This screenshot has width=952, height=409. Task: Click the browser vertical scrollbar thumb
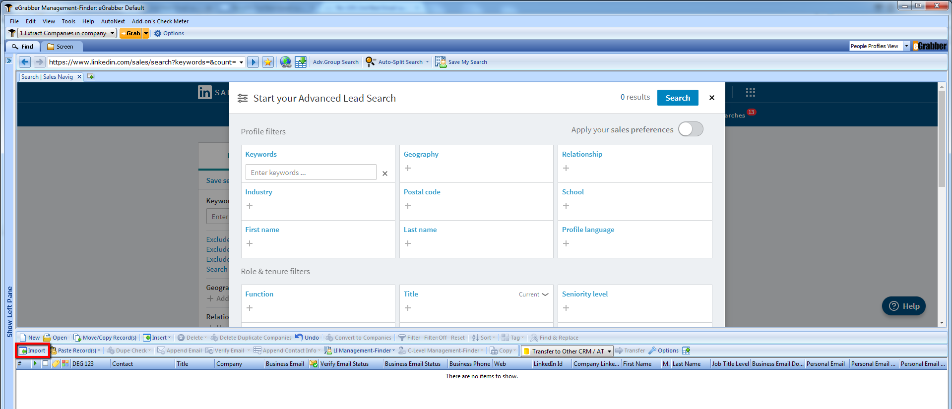point(942,139)
